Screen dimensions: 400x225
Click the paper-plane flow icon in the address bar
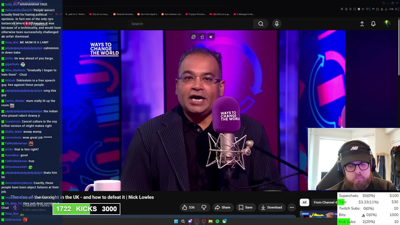(363, 9)
